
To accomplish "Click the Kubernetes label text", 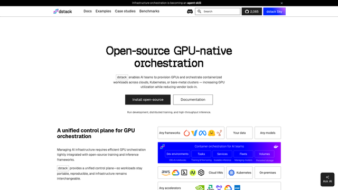I will click(x=243, y=173).
